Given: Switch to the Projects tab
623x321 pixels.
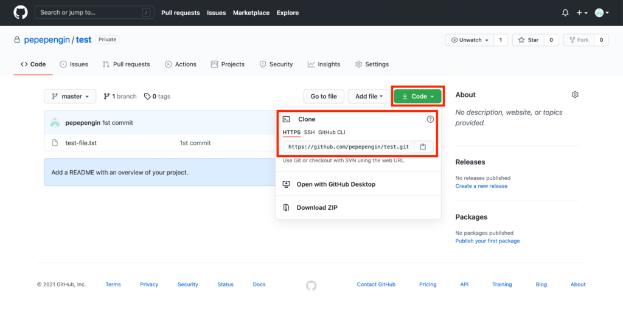Looking at the screenshot, I should (228, 64).
